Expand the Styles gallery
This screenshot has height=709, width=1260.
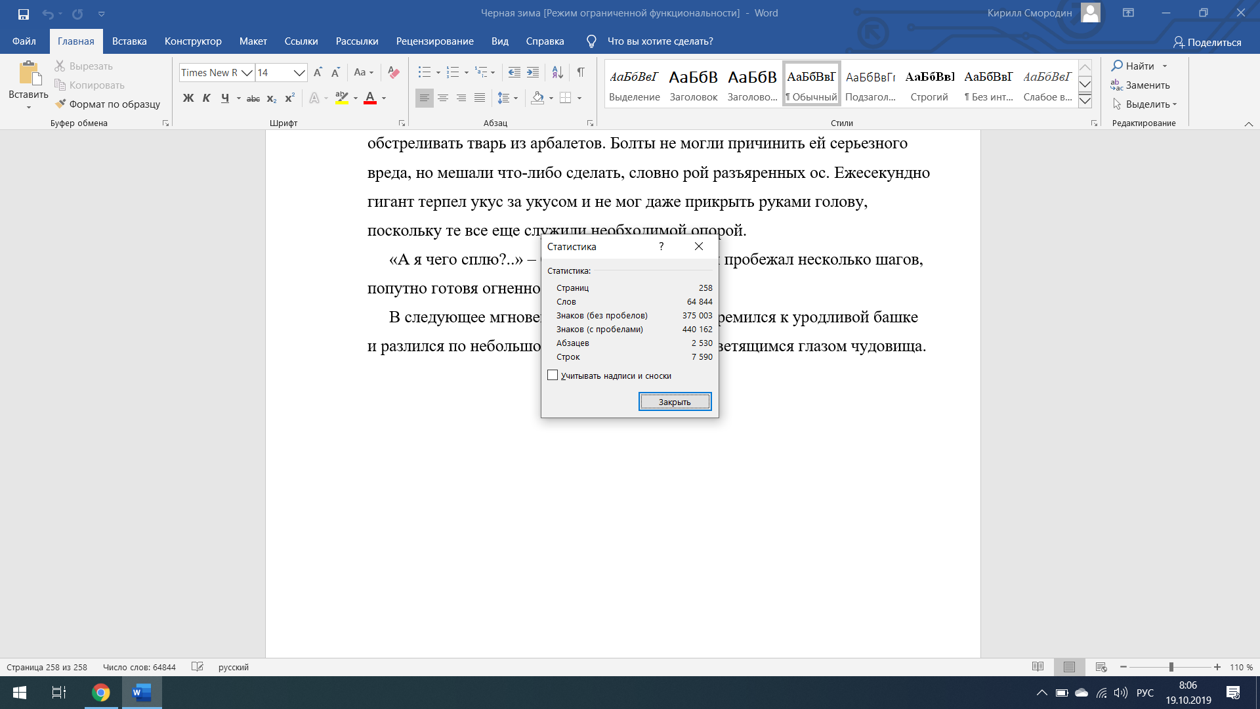1085,100
